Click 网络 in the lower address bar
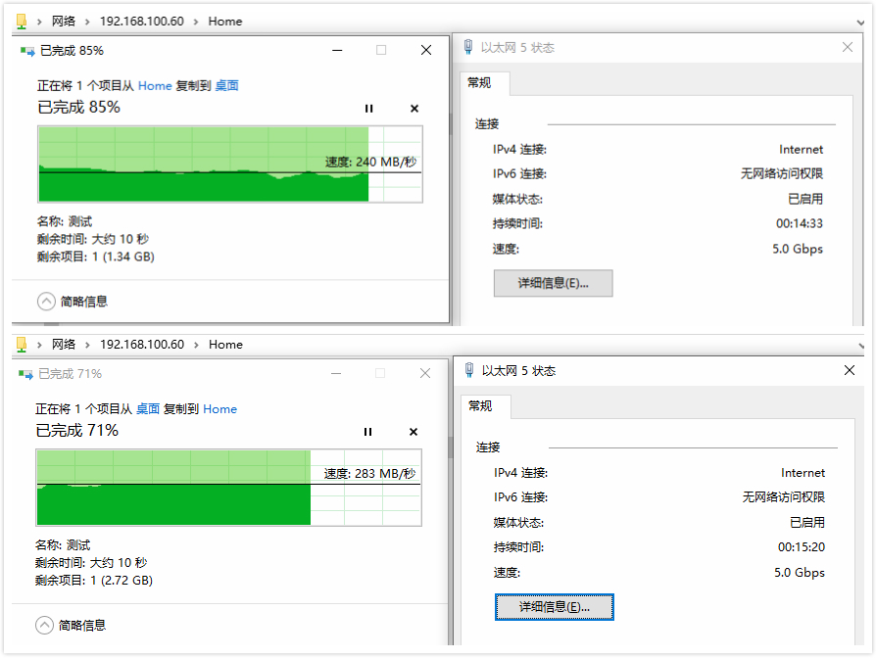The height and width of the screenshot is (658, 876). pos(64,345)
